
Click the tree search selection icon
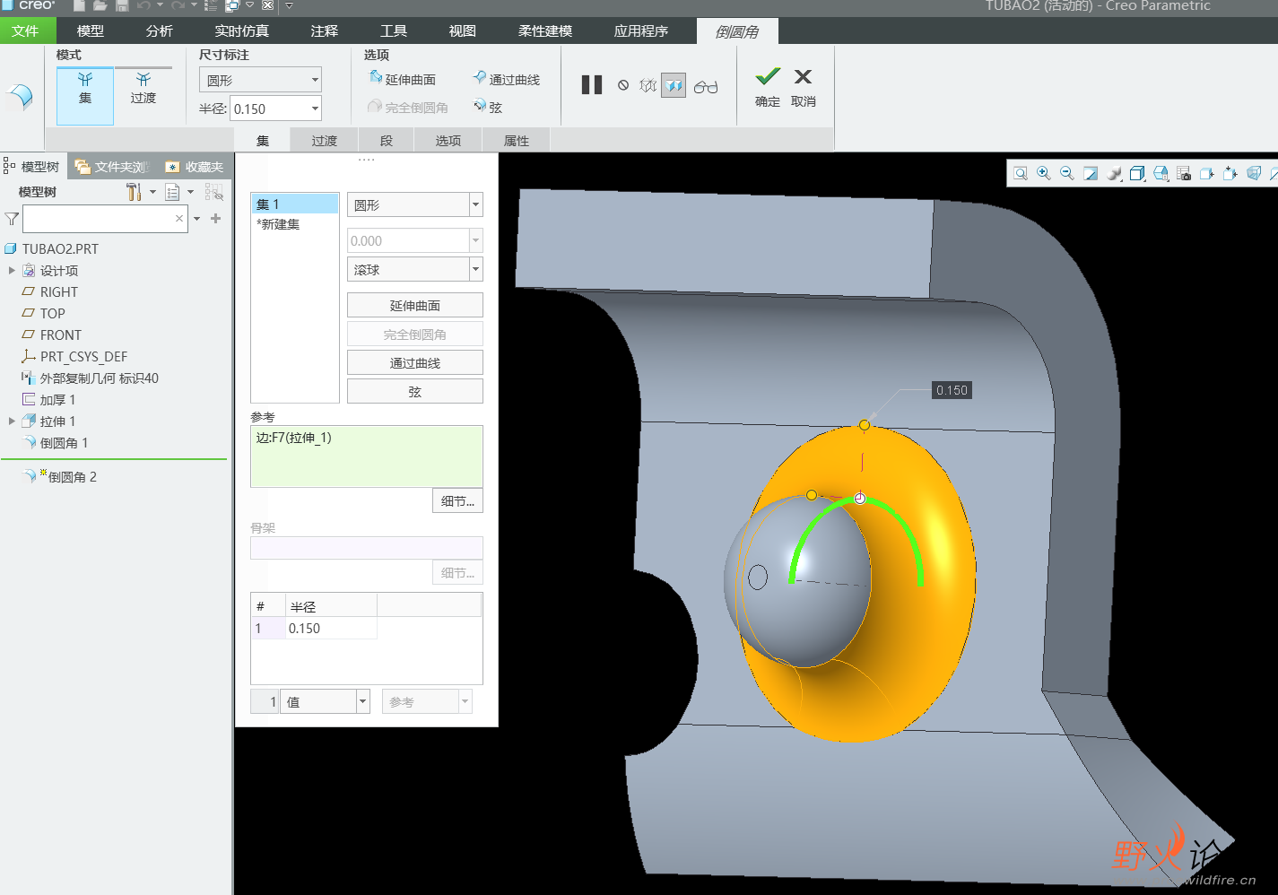click(214, 191)
